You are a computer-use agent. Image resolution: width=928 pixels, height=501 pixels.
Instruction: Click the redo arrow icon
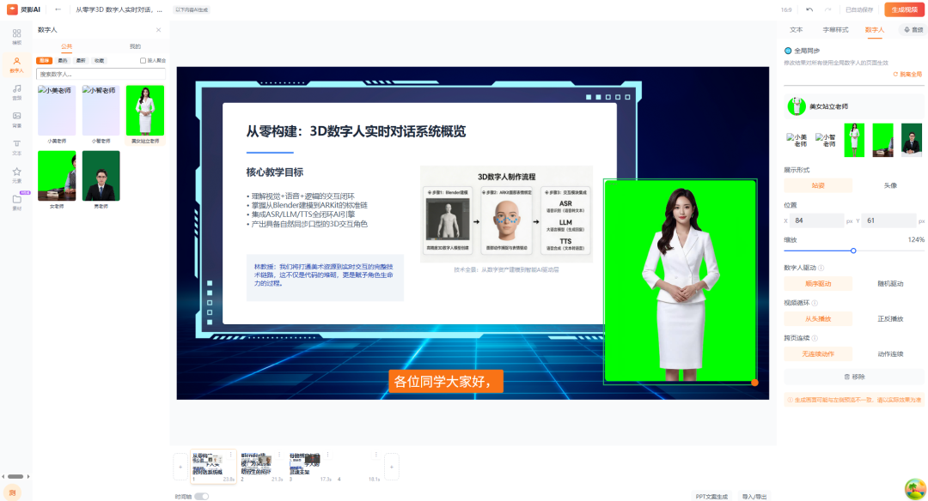[x=827, y=9]
